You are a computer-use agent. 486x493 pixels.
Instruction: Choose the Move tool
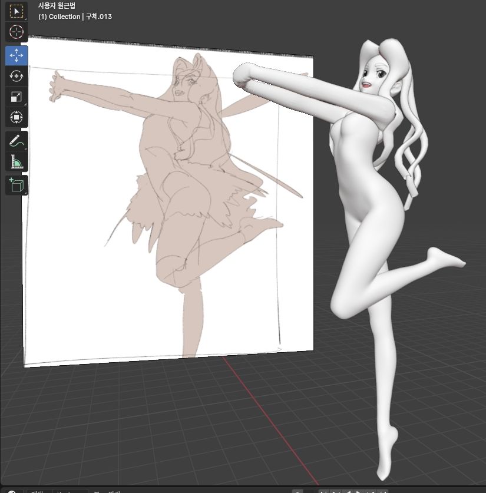point(16,55)
